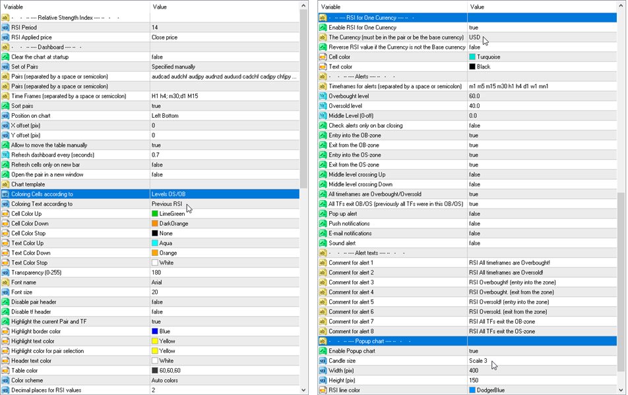
Task: Click the icon next to Chart template
Action: pyautogui.click(x=5, y=184)
